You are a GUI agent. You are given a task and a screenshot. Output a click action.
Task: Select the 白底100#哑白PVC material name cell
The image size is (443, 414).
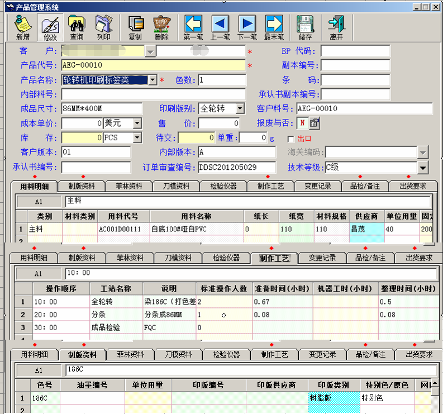196,229
